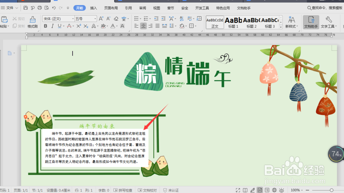Apply the 正文 normal style

(x=215, y=22)
